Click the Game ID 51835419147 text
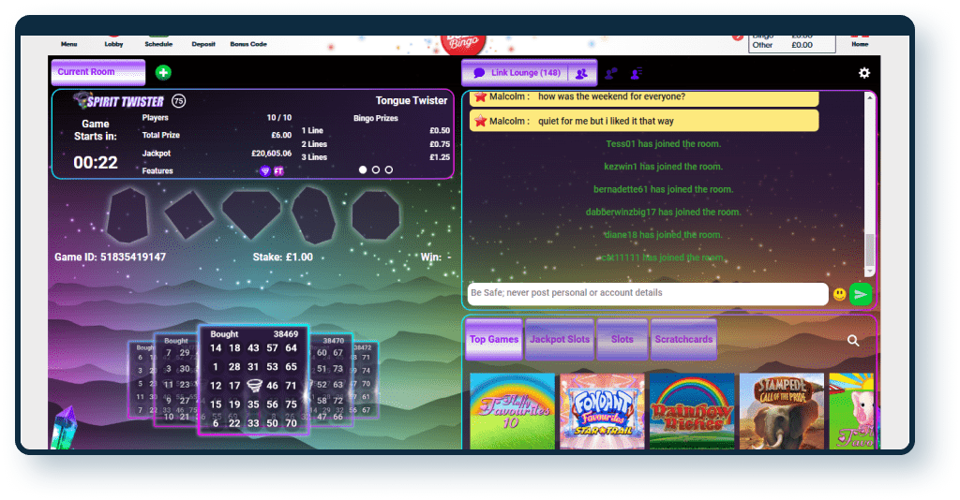Viewport: 960px width, 500px height. [111, 257]
